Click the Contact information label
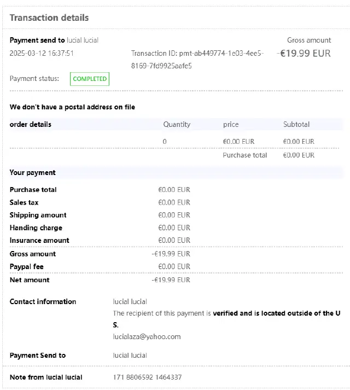The image size is (350, 390). pyautogui.click(x=43, y=301)
